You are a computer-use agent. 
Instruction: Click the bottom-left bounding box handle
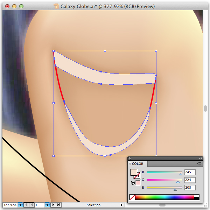[x=54, y=156]
